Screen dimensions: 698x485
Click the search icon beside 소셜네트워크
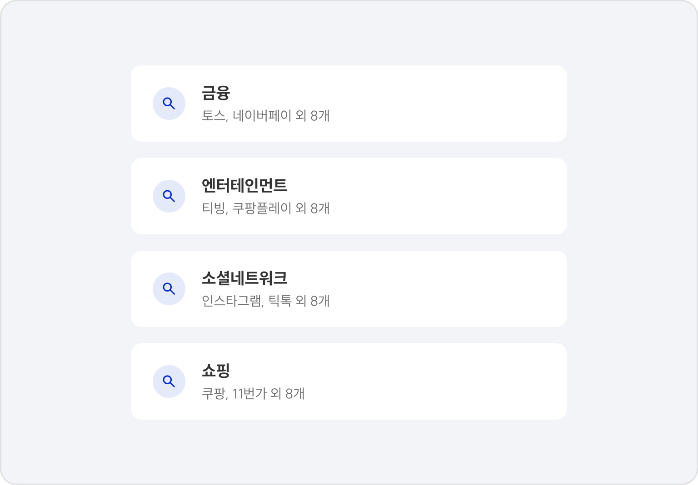(x=169, y=289)
